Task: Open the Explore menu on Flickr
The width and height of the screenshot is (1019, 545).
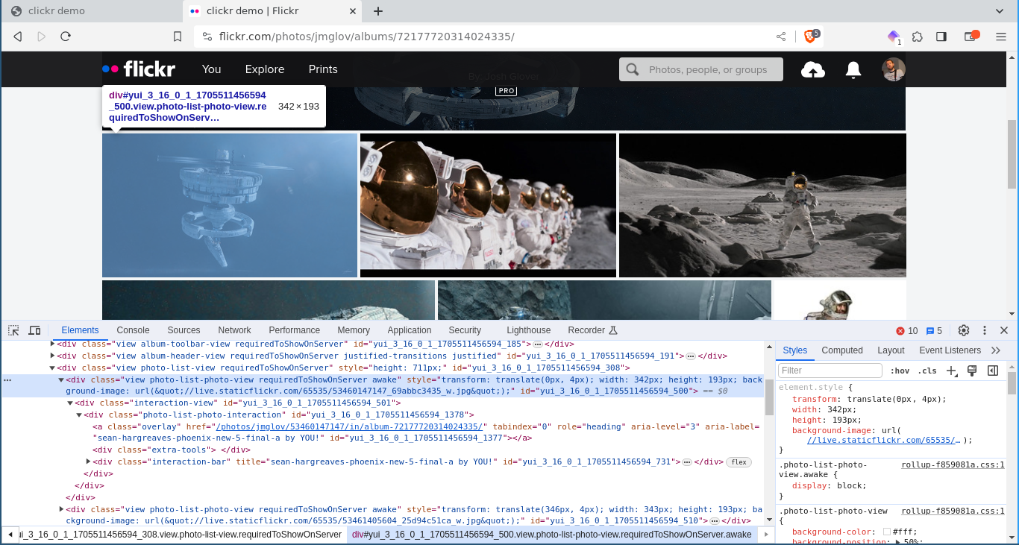Action: [265, 69]
